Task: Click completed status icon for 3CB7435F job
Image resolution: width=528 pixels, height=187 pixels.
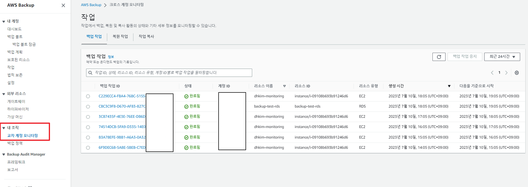Action: click(186, 117)
